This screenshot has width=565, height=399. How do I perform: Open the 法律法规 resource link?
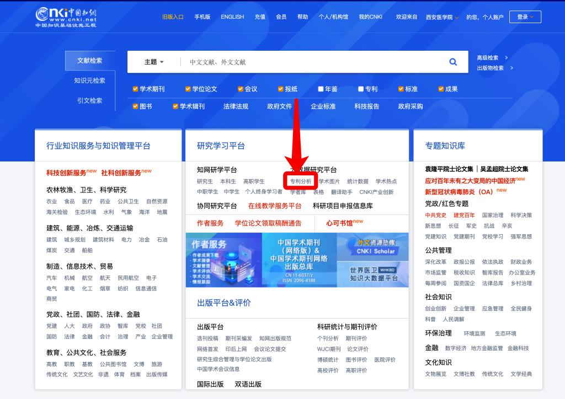tap(236, 106)
